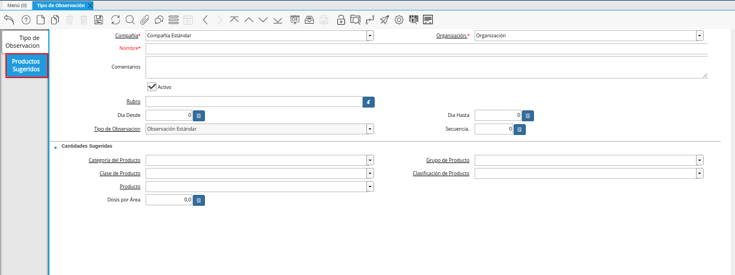Expand the Compañía dropdown
Screen dimensions: 735x275
370,36
